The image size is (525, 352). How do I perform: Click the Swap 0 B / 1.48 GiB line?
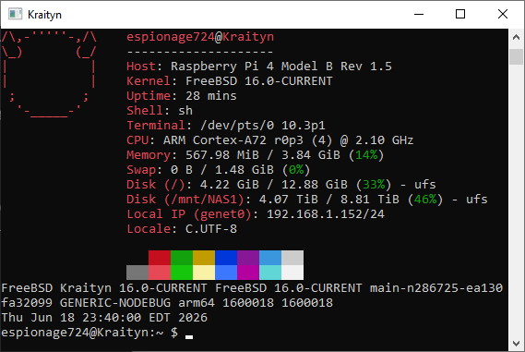[219, 170]
